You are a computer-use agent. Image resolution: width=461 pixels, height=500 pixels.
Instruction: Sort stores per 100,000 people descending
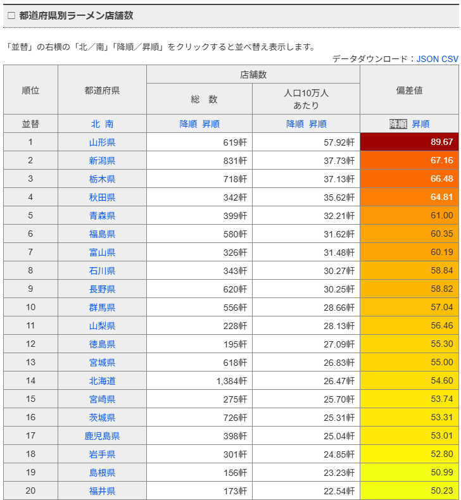pyautogui.click(x=295, y=123)
